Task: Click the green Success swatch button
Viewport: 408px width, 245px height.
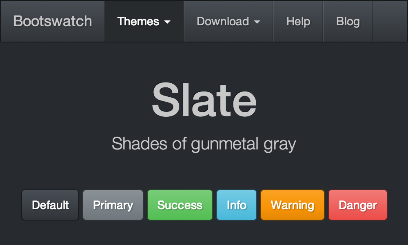Action: click(x=180, y=205)
